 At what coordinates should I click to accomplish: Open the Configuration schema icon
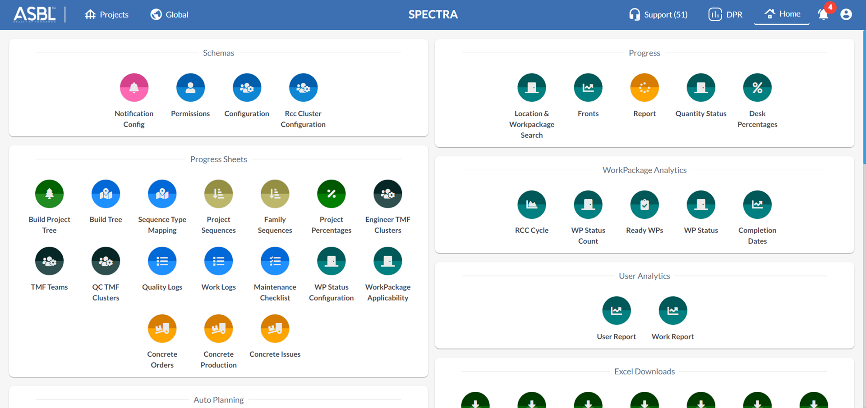pos(247,87)
